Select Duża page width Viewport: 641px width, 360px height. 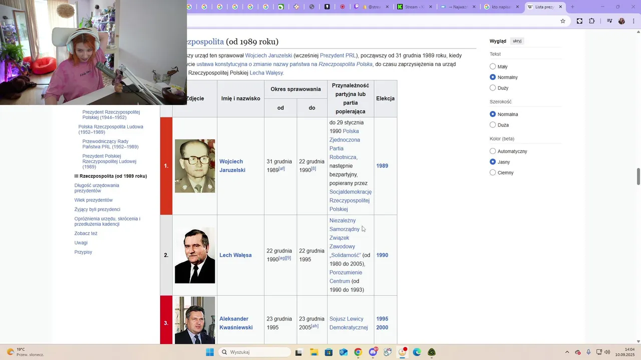pyautogui.click(x=493, y=125)
